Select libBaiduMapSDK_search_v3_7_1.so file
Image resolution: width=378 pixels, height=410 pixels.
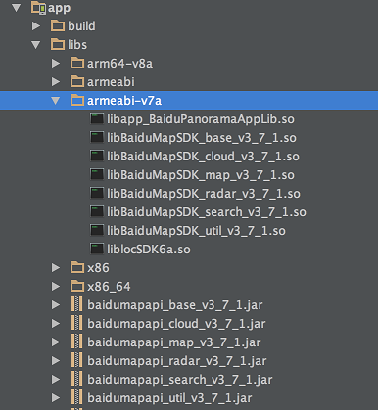[x=207, y=212]
